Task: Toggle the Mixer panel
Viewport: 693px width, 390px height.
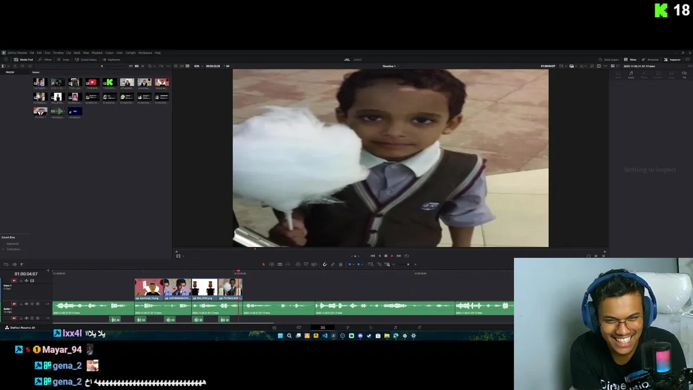Action: tap(630, 60)
